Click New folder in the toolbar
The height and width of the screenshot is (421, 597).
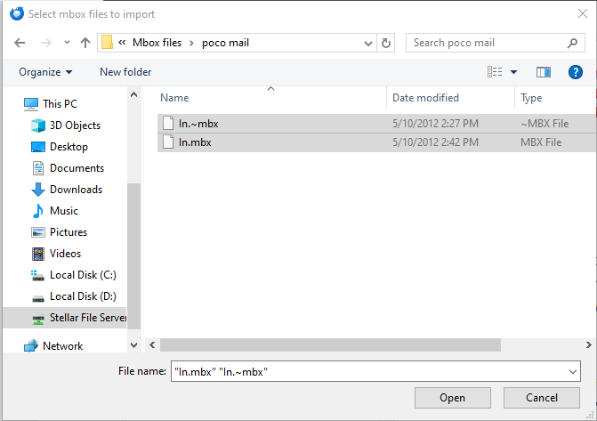pyautogui.click(x=125, y=72)
